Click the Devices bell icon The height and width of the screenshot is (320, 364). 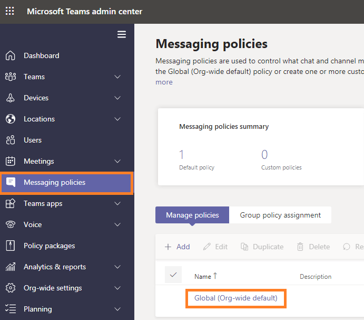coord(11,98)
